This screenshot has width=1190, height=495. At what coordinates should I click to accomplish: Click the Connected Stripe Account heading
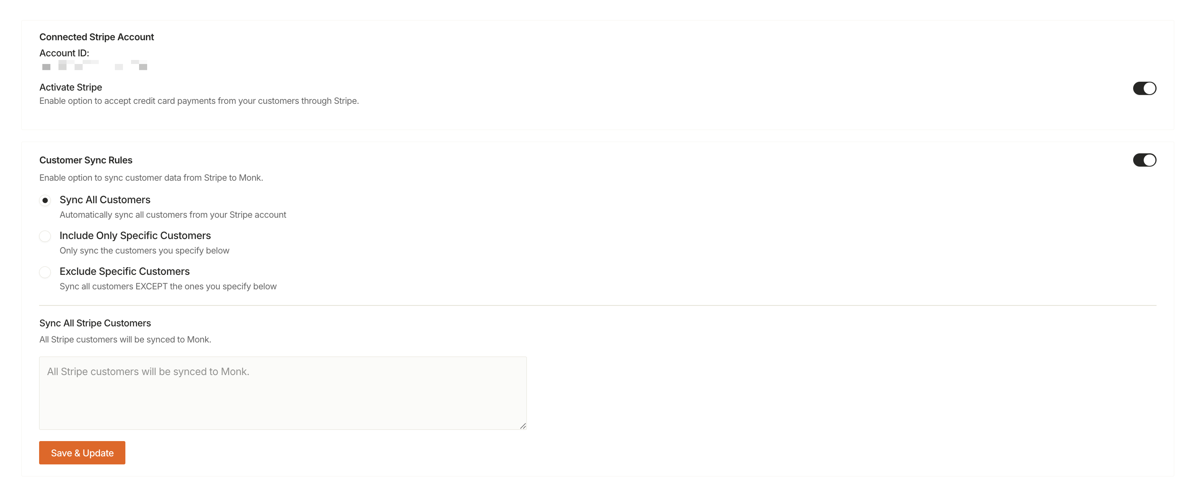pyautogui.click(x=96, y=37)
